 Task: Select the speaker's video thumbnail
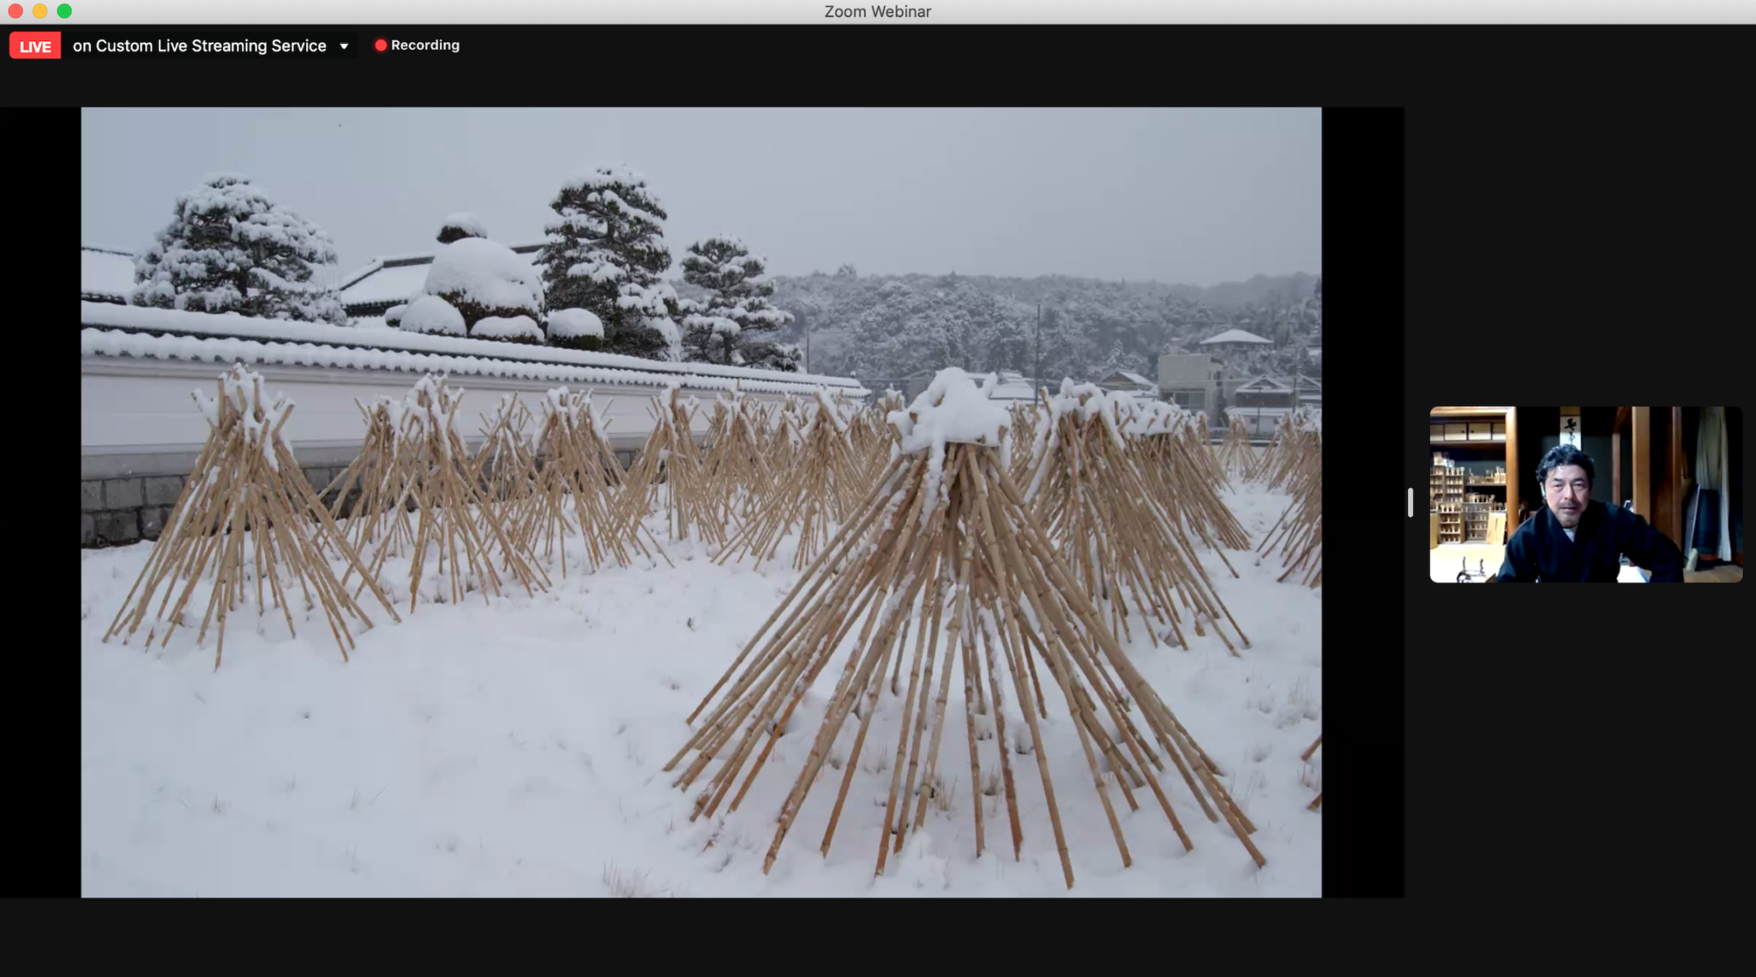1585,494
